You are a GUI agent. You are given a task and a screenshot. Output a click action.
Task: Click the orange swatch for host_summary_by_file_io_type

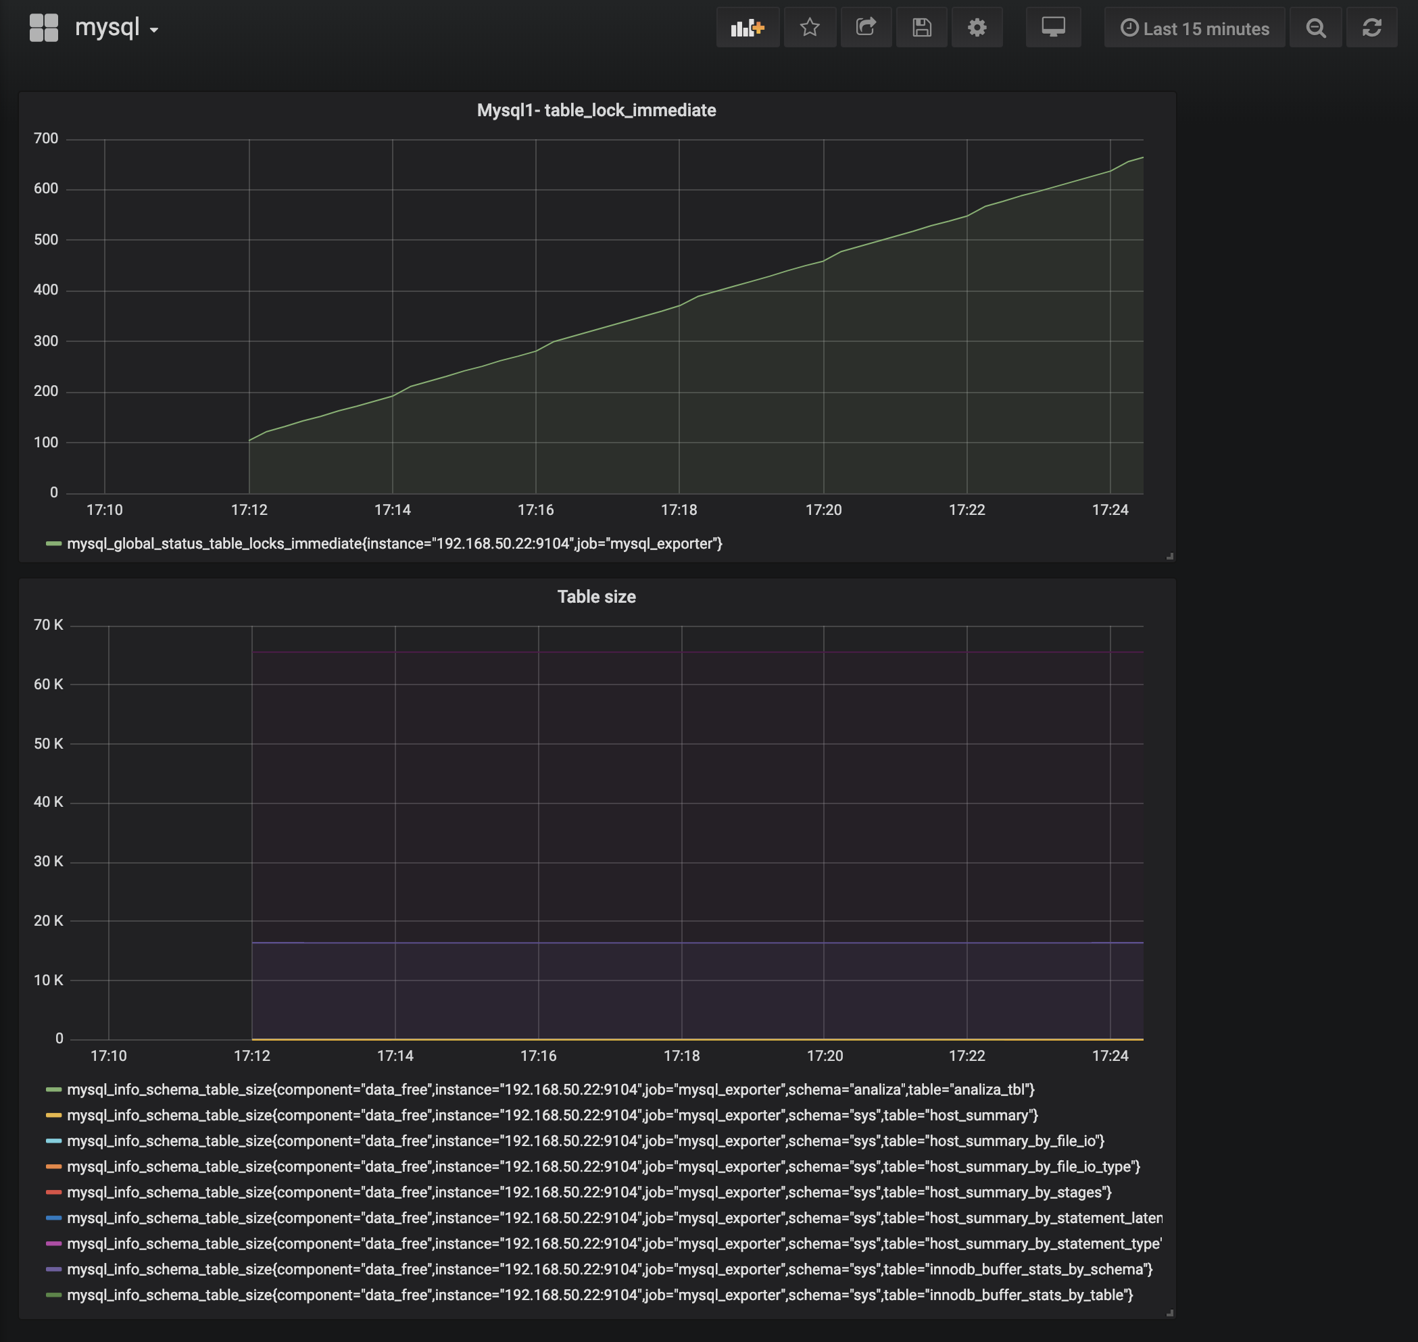tap(53, 1167)
